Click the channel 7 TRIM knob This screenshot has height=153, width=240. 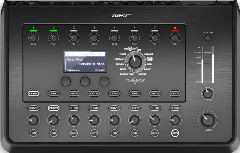tap(155, 38)
